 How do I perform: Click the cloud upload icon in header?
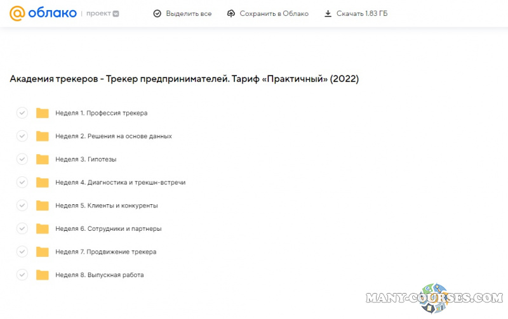pos(231,13)
